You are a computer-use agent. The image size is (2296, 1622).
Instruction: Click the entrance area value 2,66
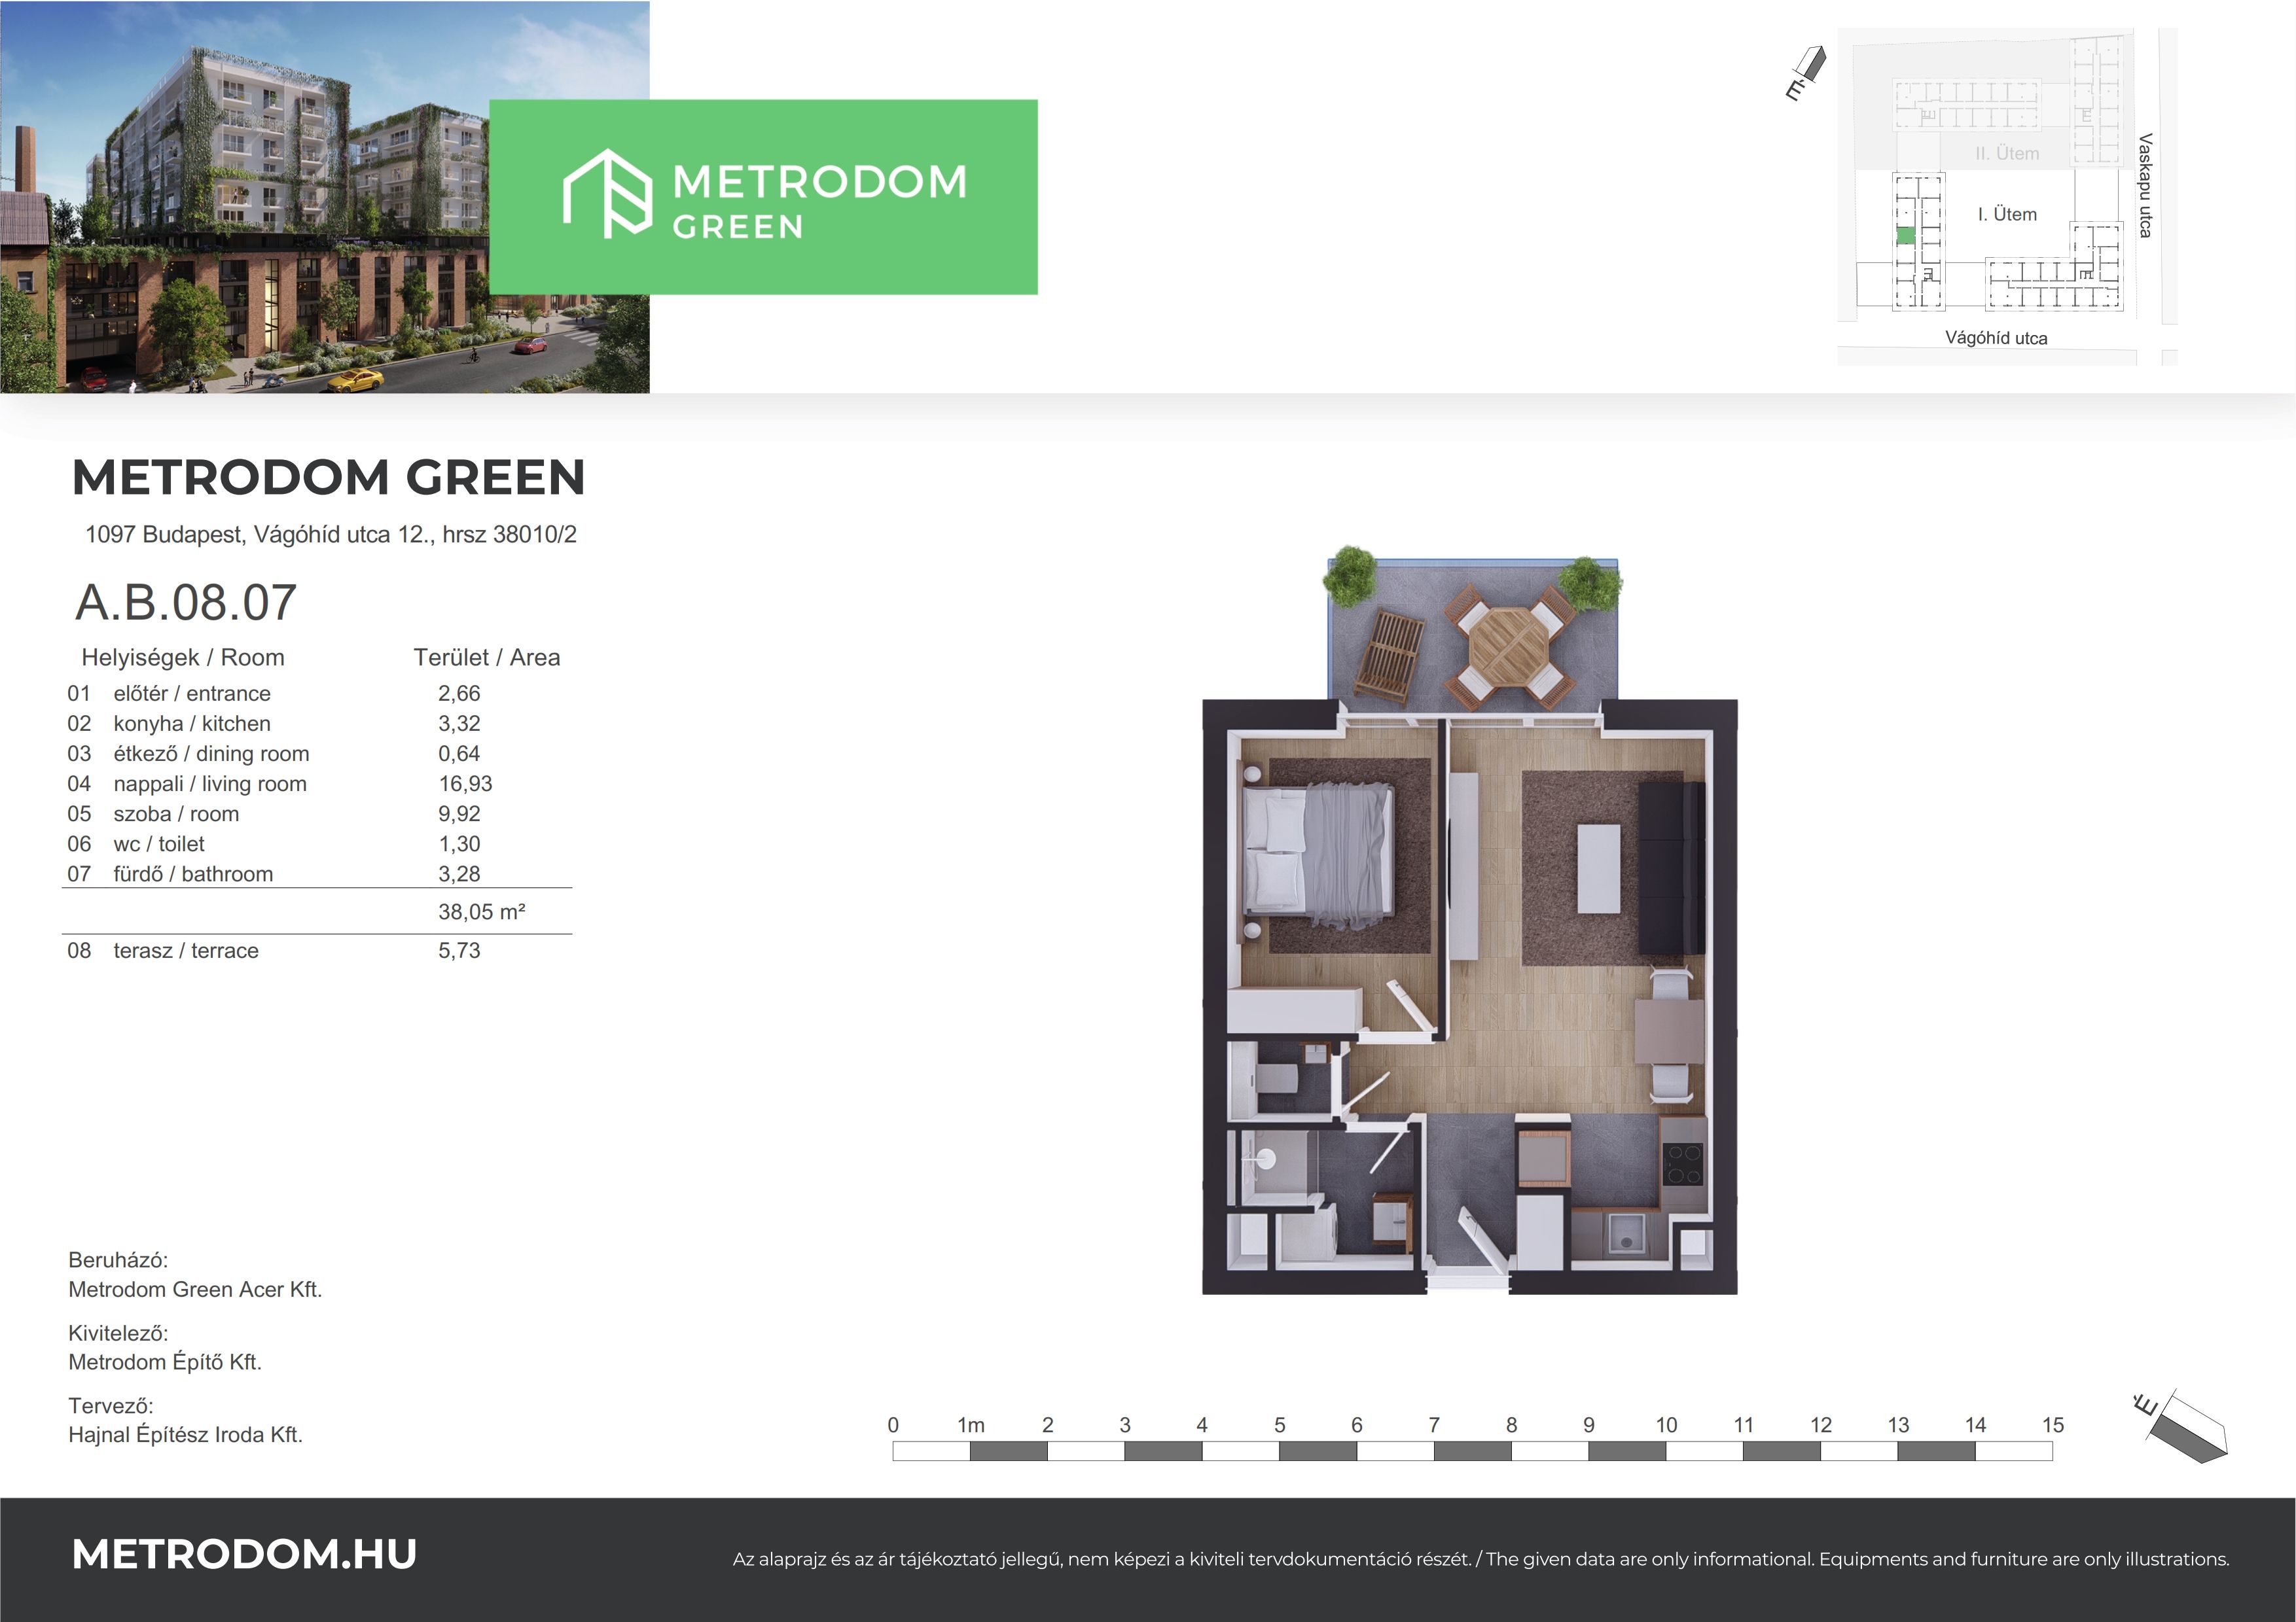[459, 694]
